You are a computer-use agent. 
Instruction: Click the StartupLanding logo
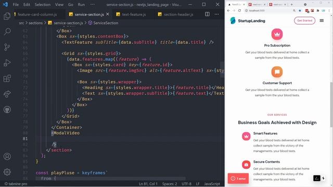click(248, 21)
